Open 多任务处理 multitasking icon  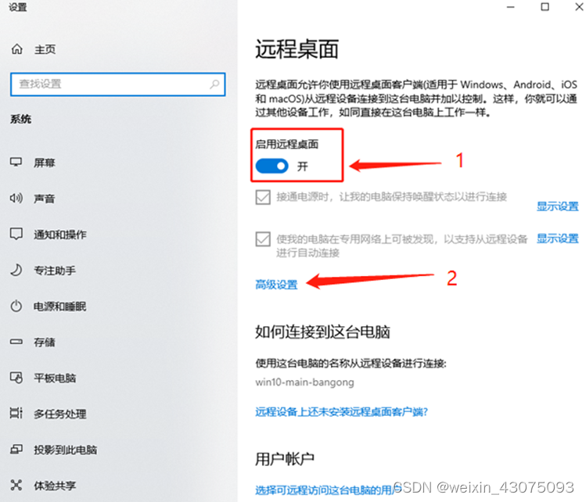click(x=16, y=413)
